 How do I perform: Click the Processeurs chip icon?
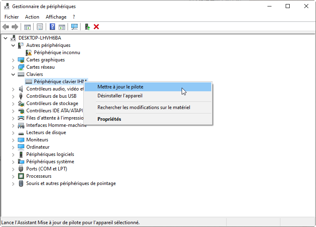[x=21, y=176]
